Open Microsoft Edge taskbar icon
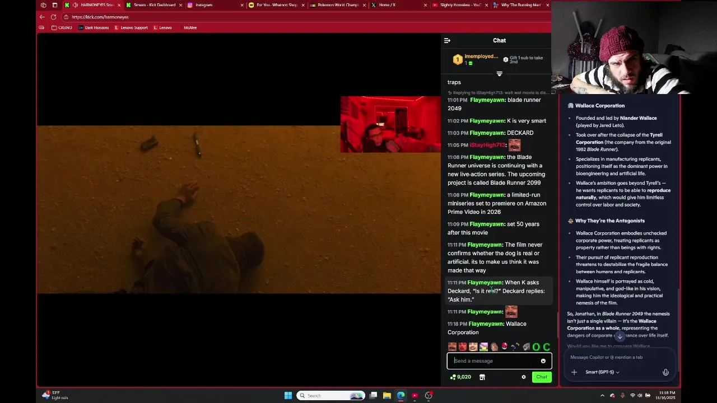 (x=401, y=396)
